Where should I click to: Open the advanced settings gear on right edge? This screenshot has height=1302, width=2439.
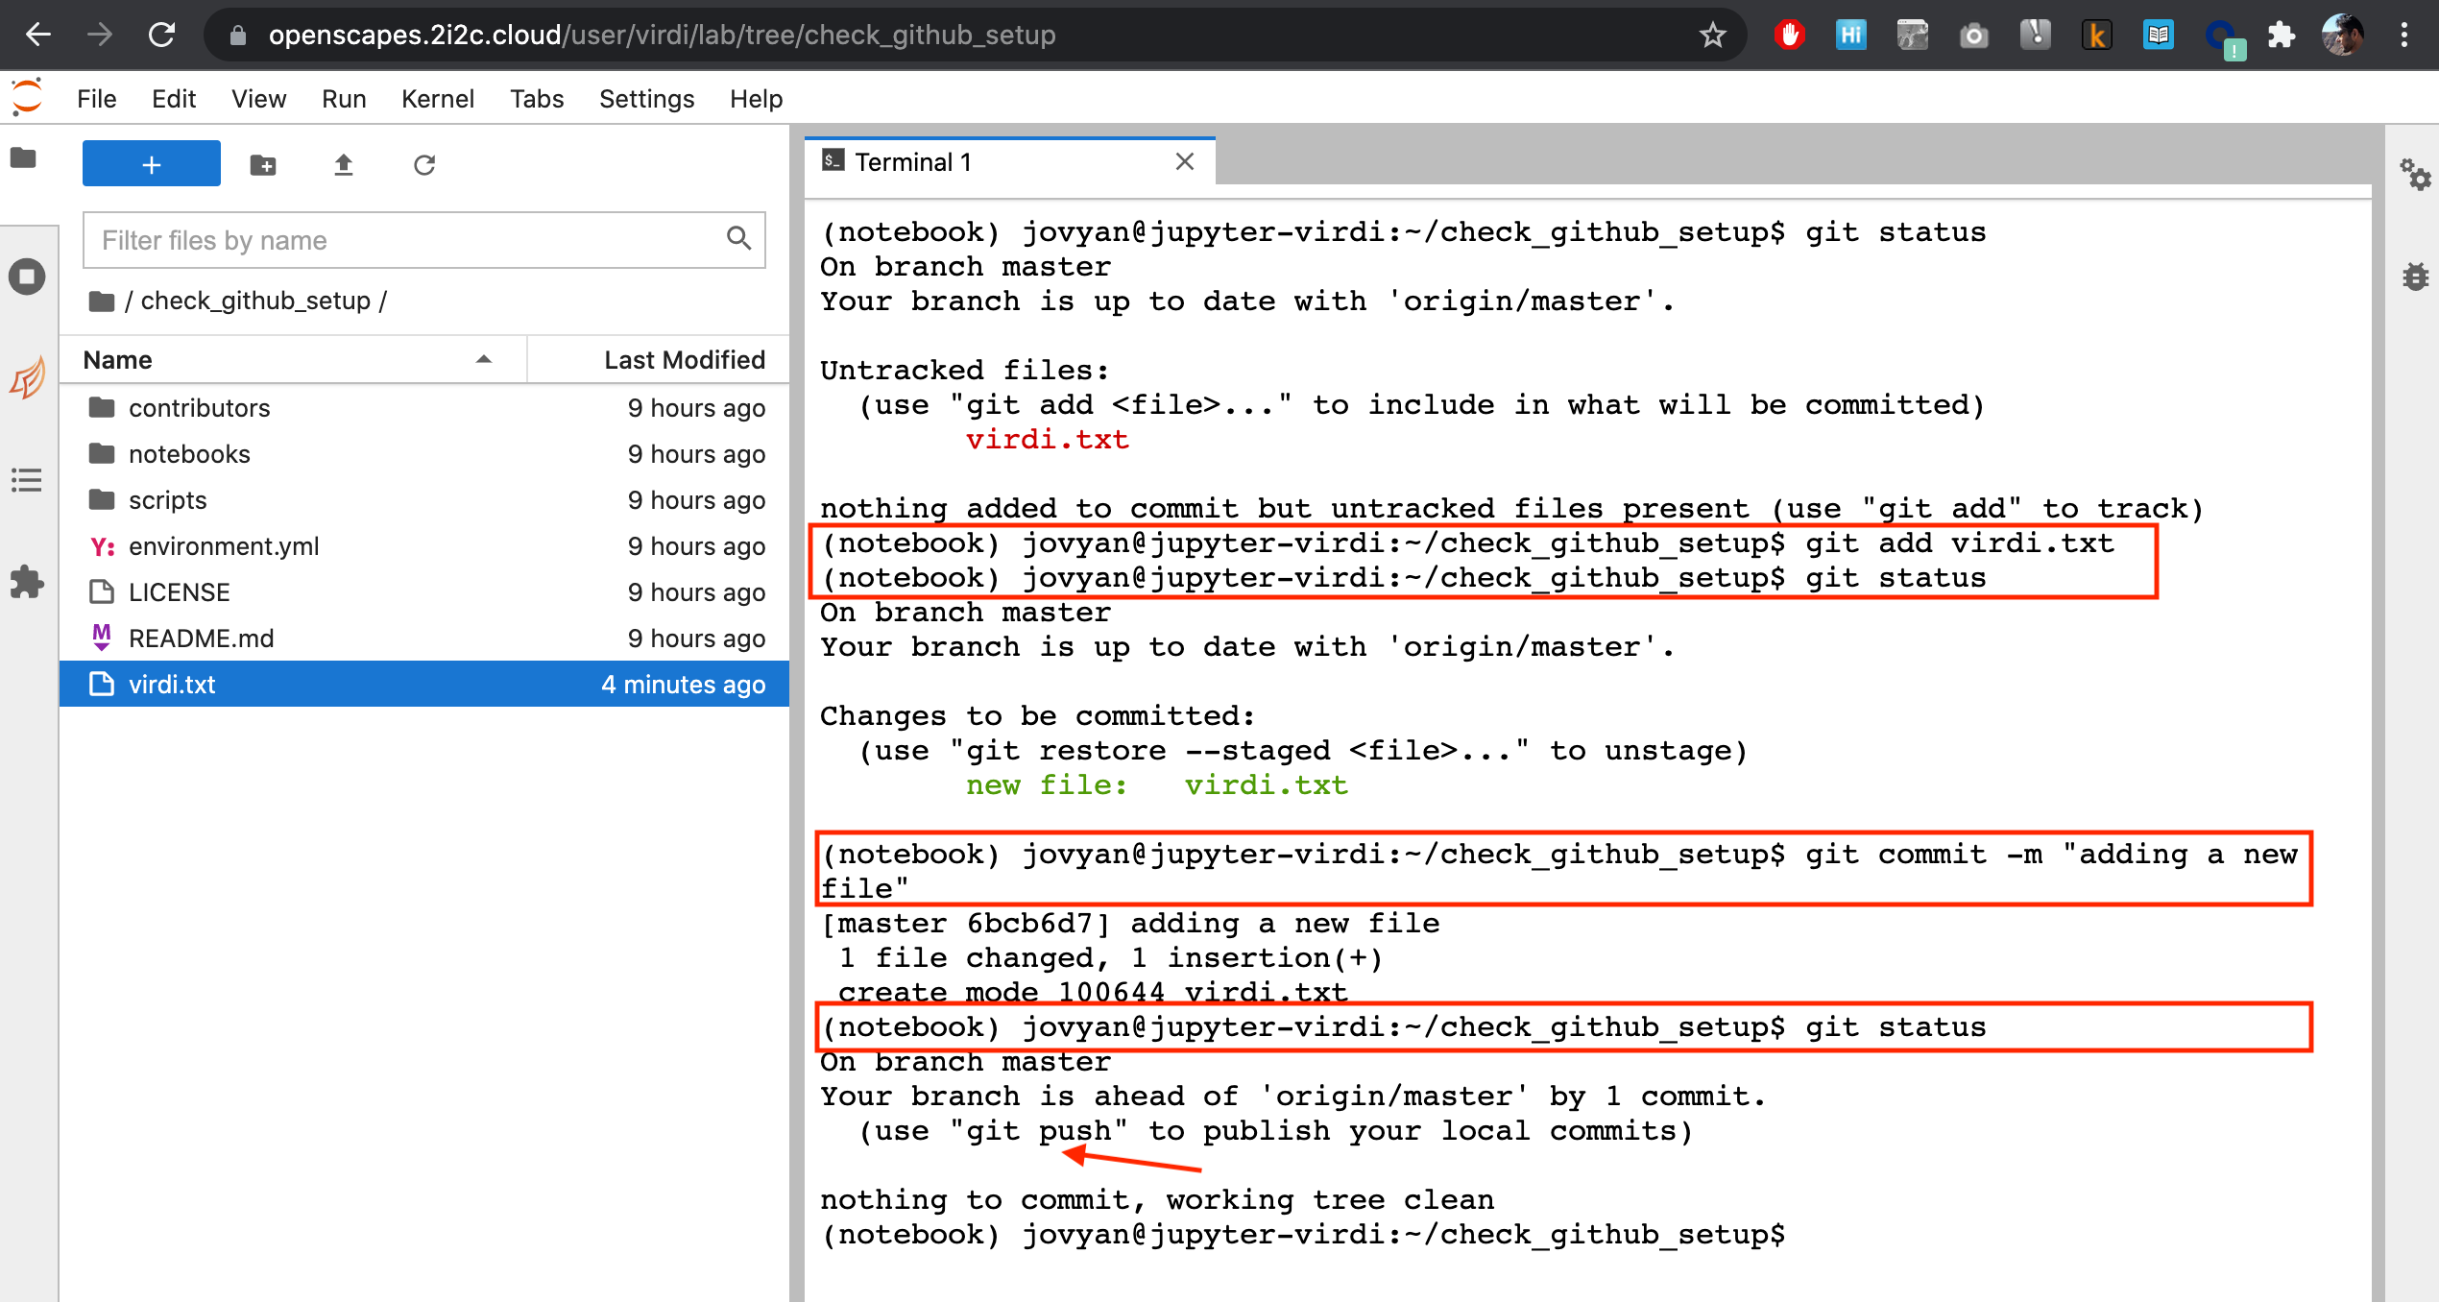point(2417,176)
